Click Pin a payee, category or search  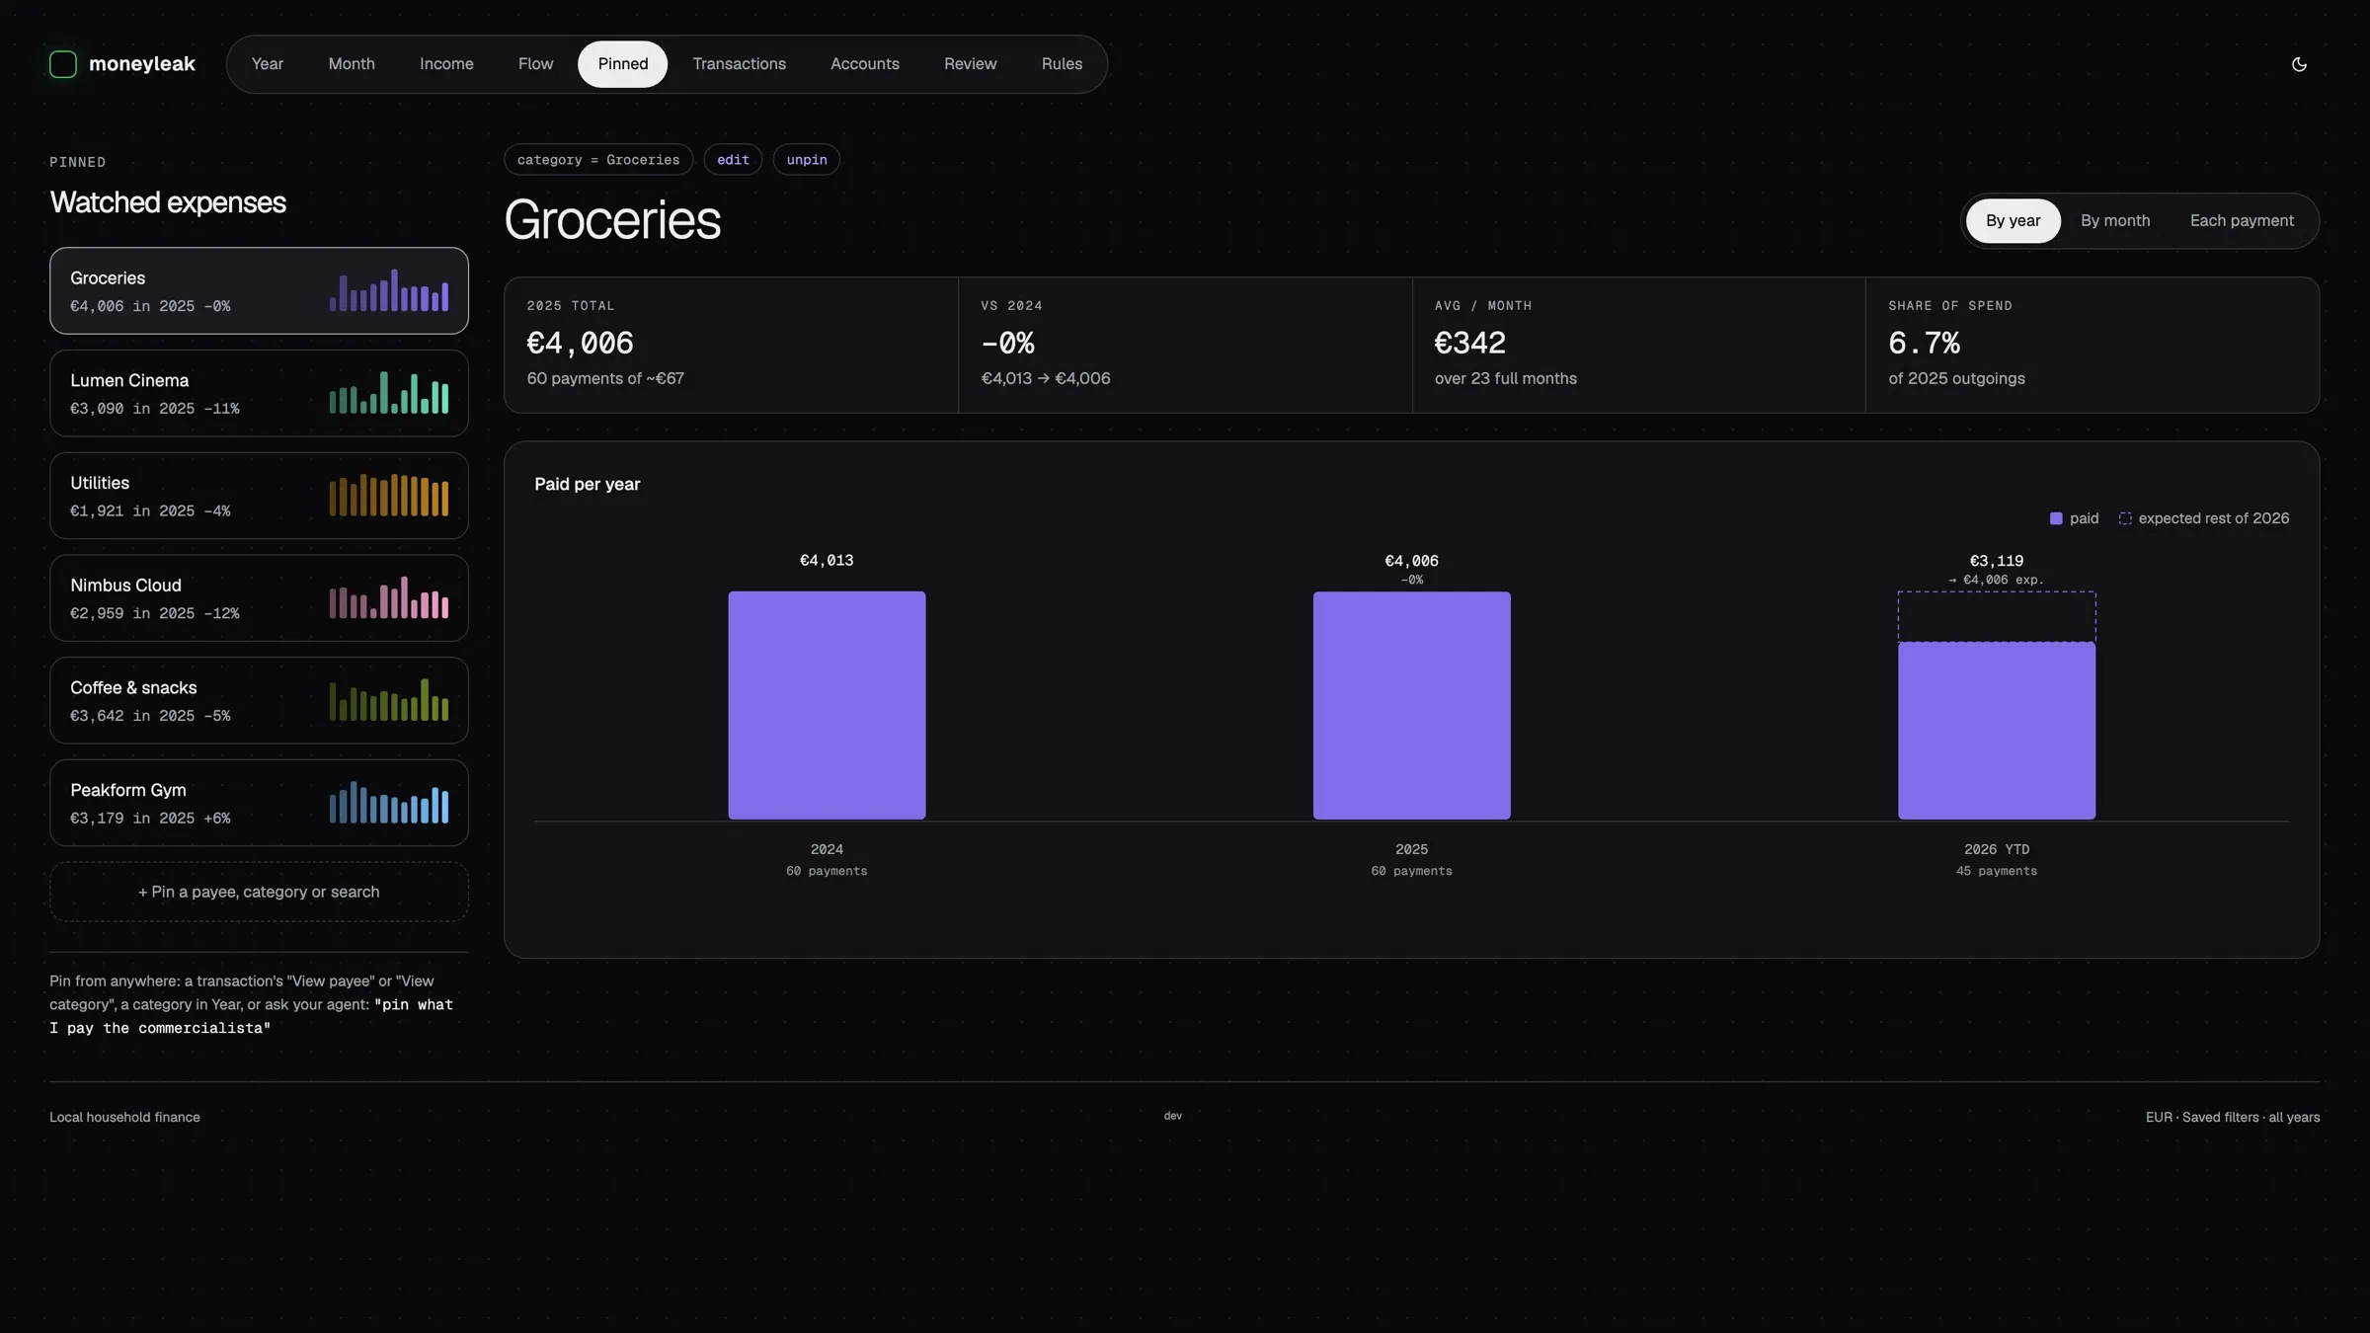tap(259, 892)
